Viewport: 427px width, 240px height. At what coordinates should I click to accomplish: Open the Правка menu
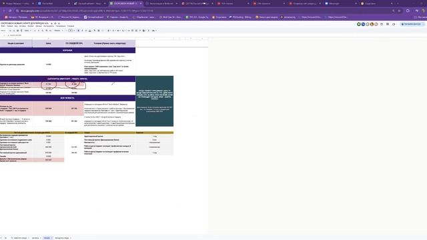10,26
